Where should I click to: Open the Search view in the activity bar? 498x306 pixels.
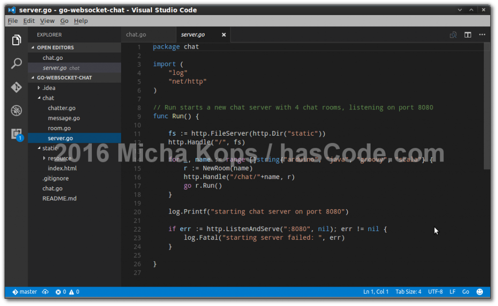tap(16, 63)
